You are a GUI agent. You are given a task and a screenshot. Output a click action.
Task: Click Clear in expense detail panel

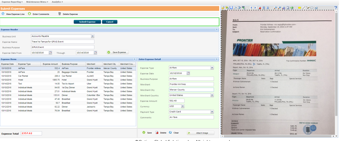(174, 133)
